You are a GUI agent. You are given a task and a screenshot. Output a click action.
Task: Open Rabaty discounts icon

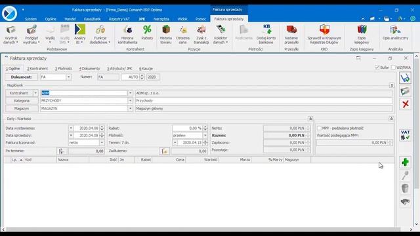pos(147,33)
